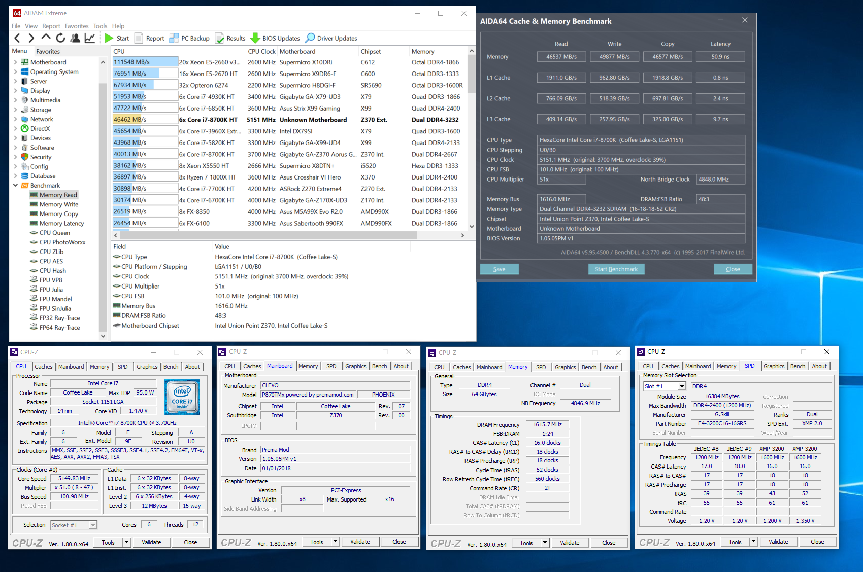Image resolution: width=863 pixels, height=572 pixels.
Task: Open the Slot #1 dropdown in SPD
Action: [682, 386]
